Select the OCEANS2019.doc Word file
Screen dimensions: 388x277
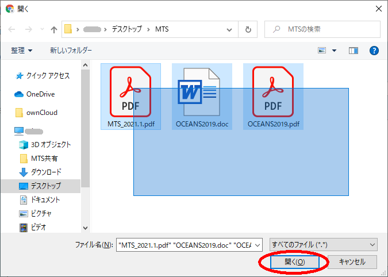coord(202,92)
